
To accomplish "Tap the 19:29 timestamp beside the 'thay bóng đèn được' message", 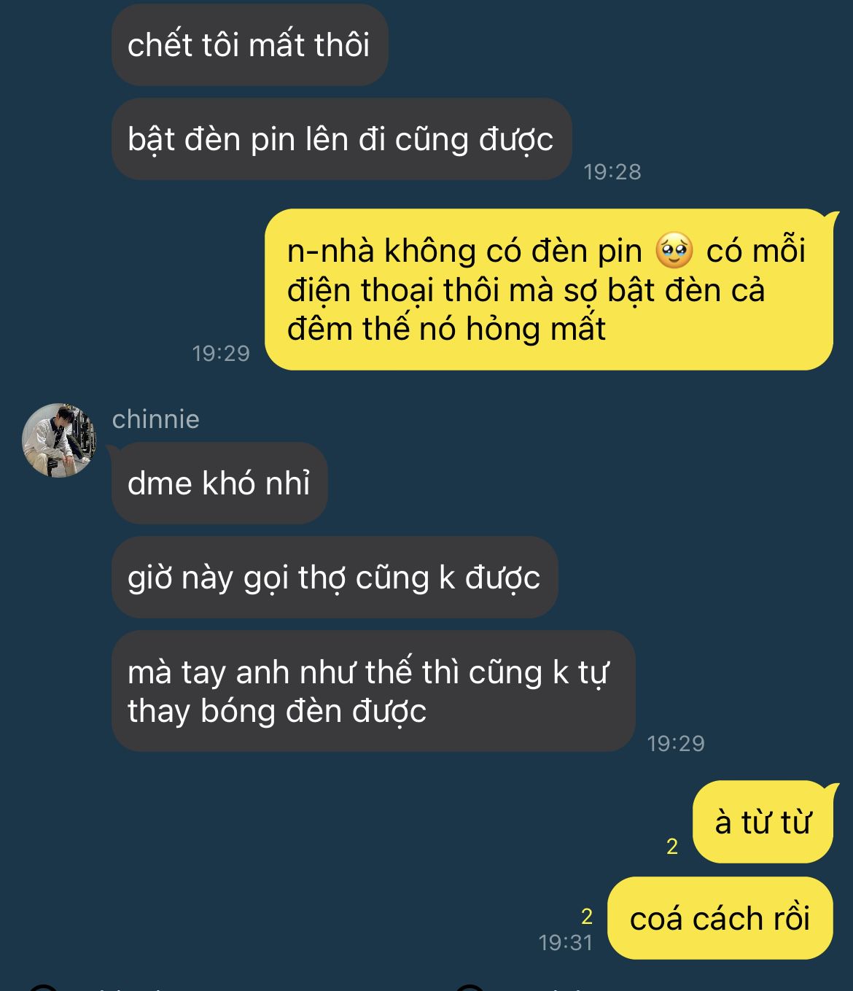I will coord(676,744).
